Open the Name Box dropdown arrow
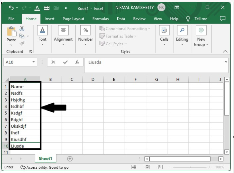234x173 pixels. point(34,62)
